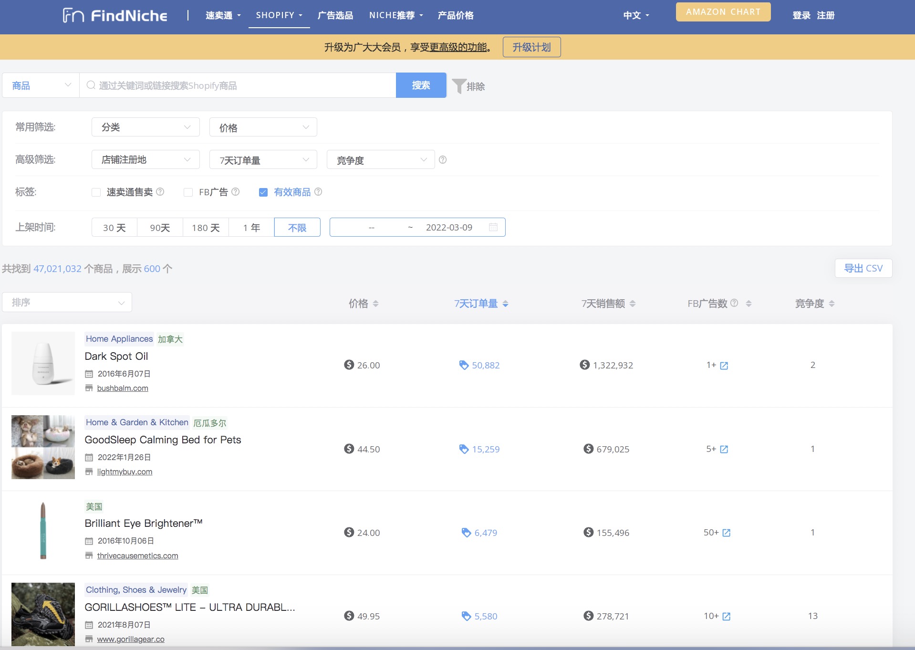Uncheck the 有效商品 checkbox
Screen dimensions: 915x650
tap(263, 192)
